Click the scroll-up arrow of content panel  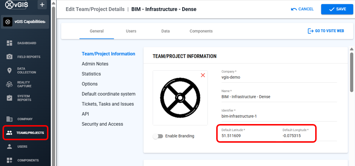pos(352,49)
